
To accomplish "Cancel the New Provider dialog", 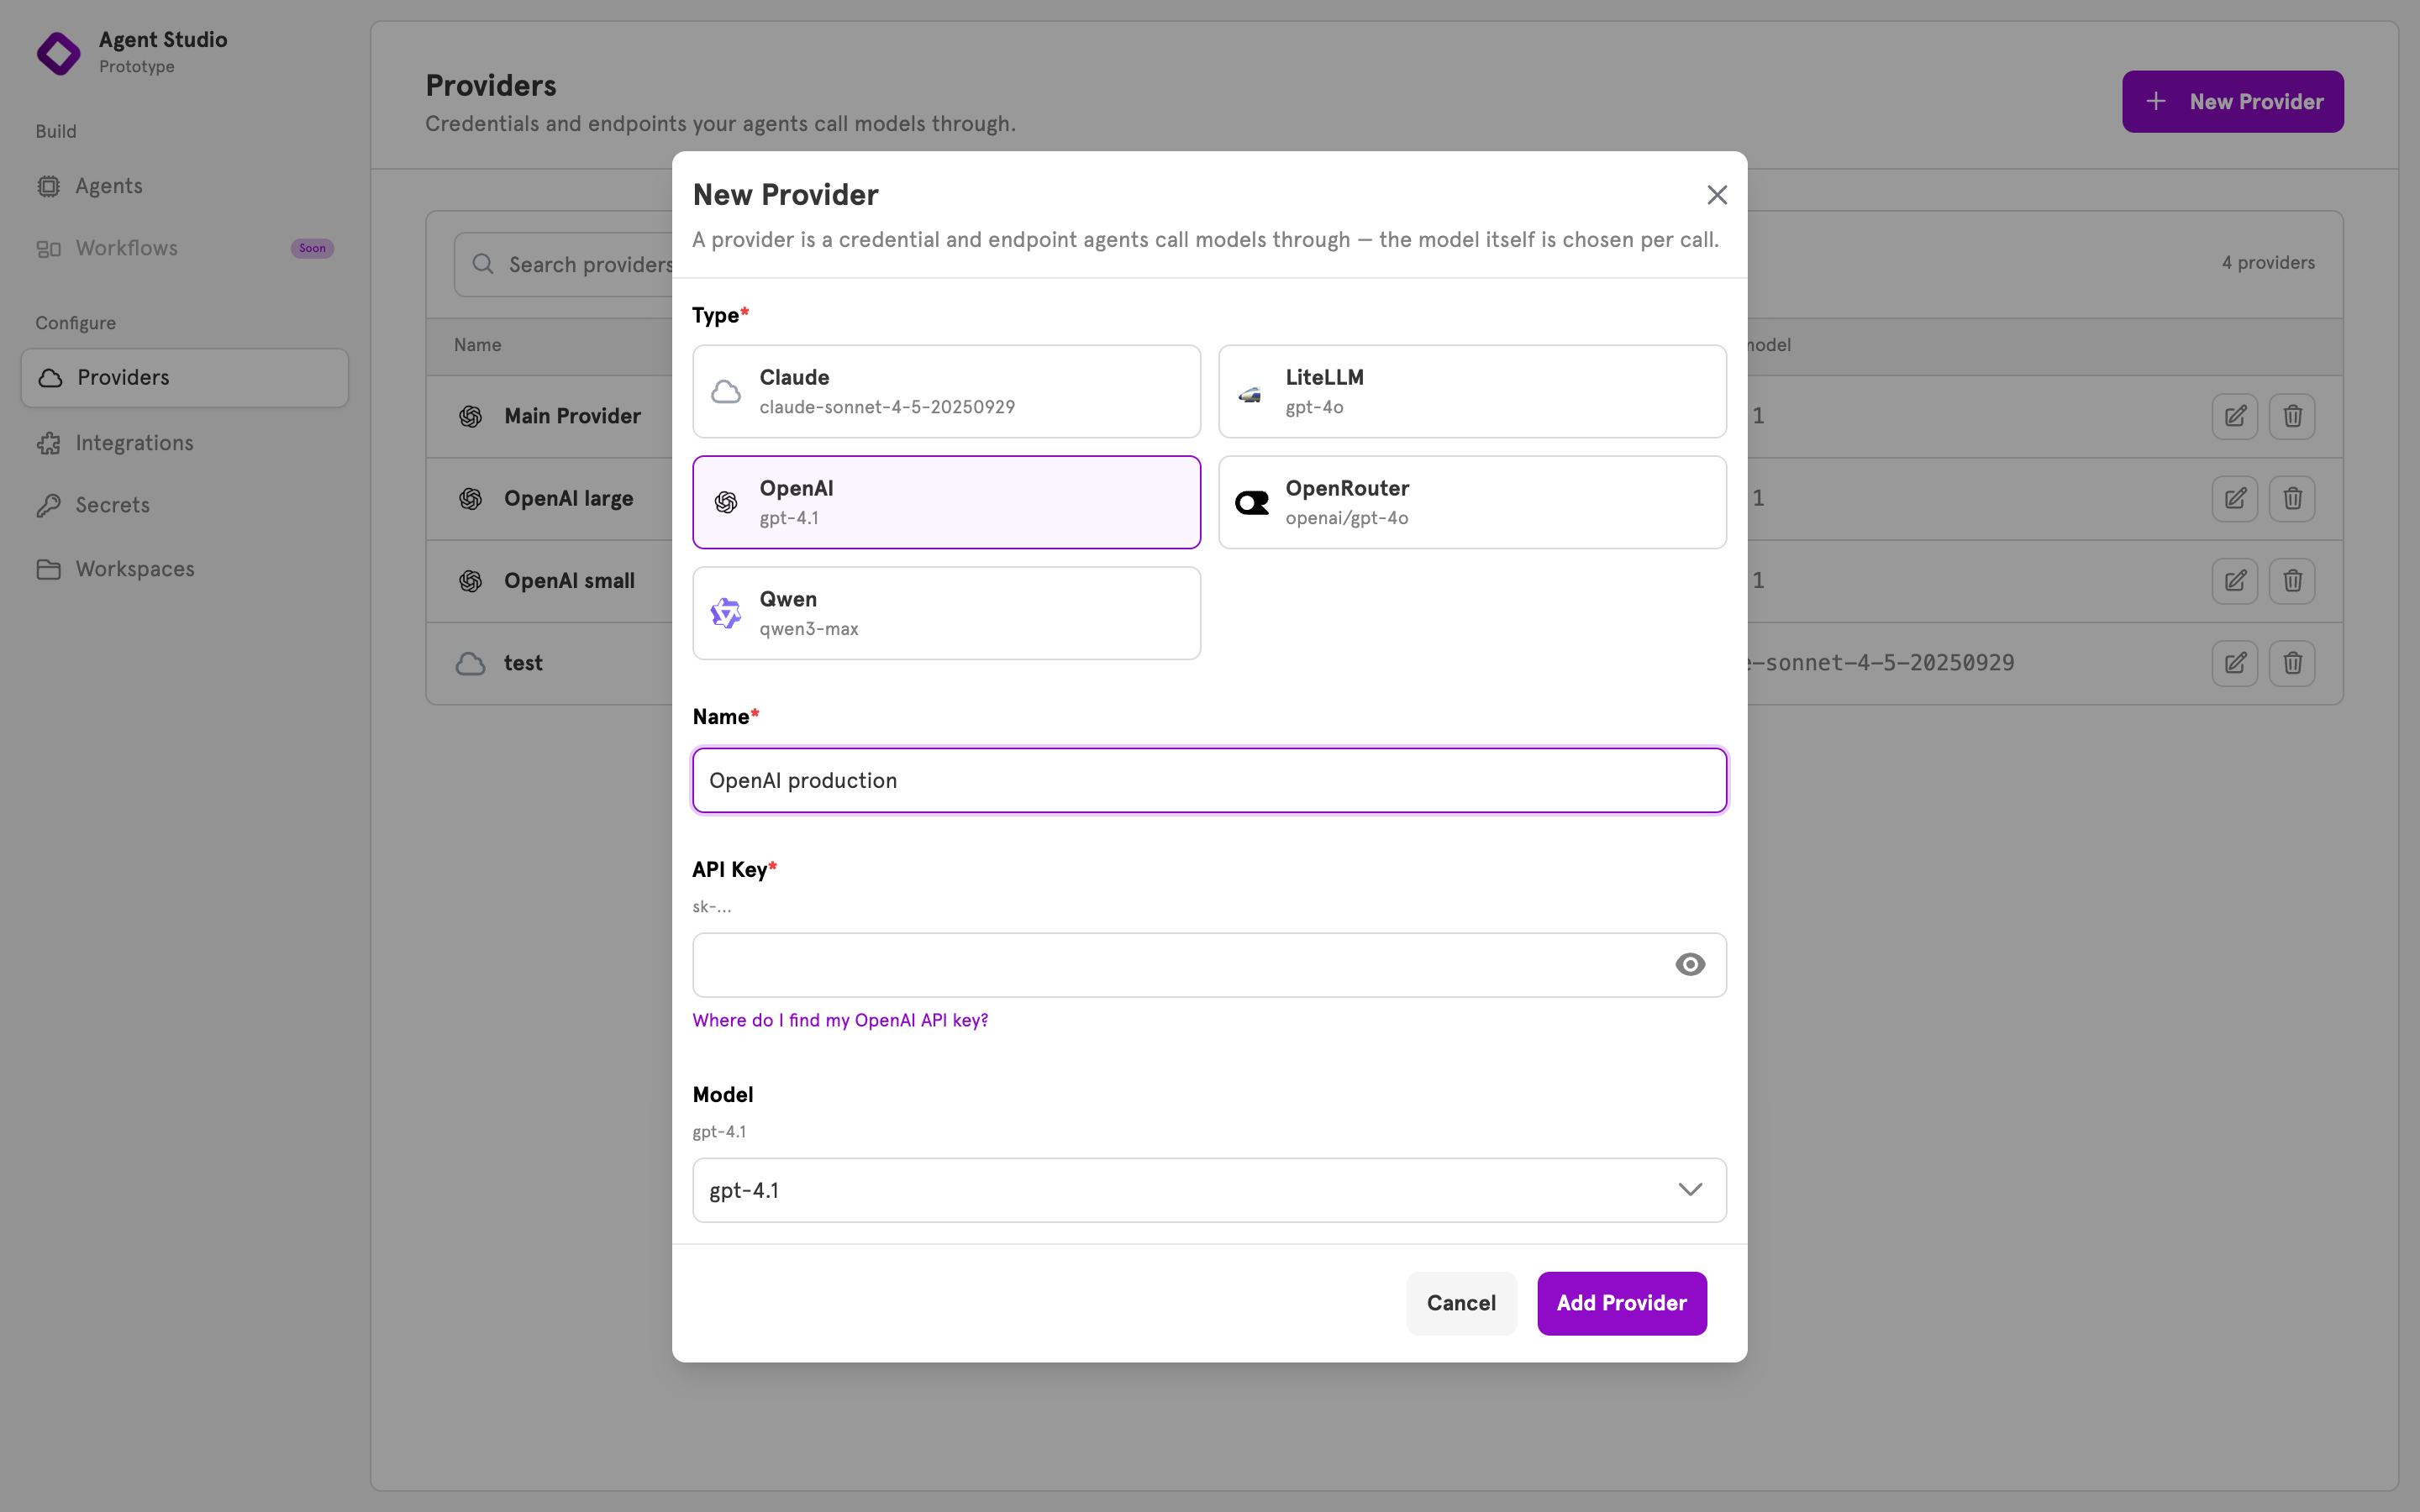I will point(1461,1303).
